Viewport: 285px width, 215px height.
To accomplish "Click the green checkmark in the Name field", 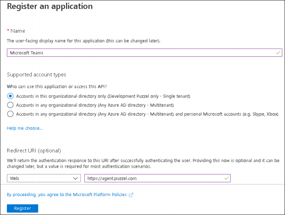I will tap(278, 52).
